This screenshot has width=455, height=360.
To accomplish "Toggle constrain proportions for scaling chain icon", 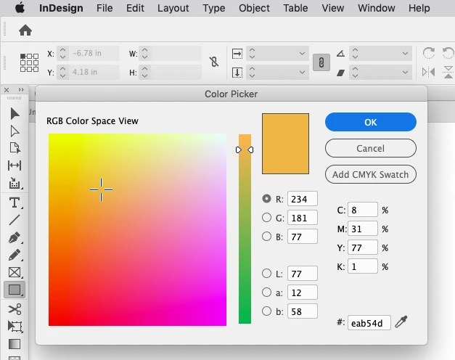I will pos(321,62).
